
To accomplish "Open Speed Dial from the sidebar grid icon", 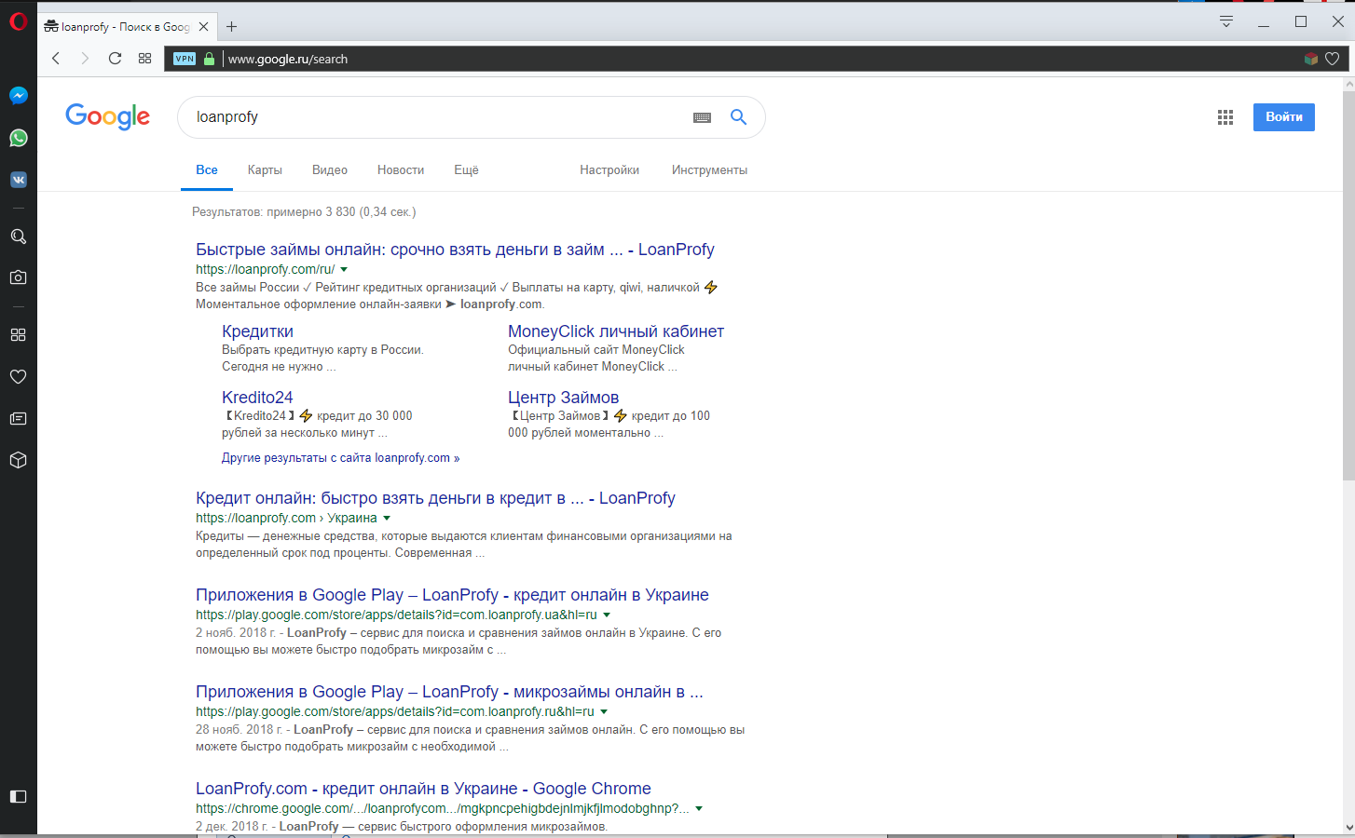I will [18, 335].
